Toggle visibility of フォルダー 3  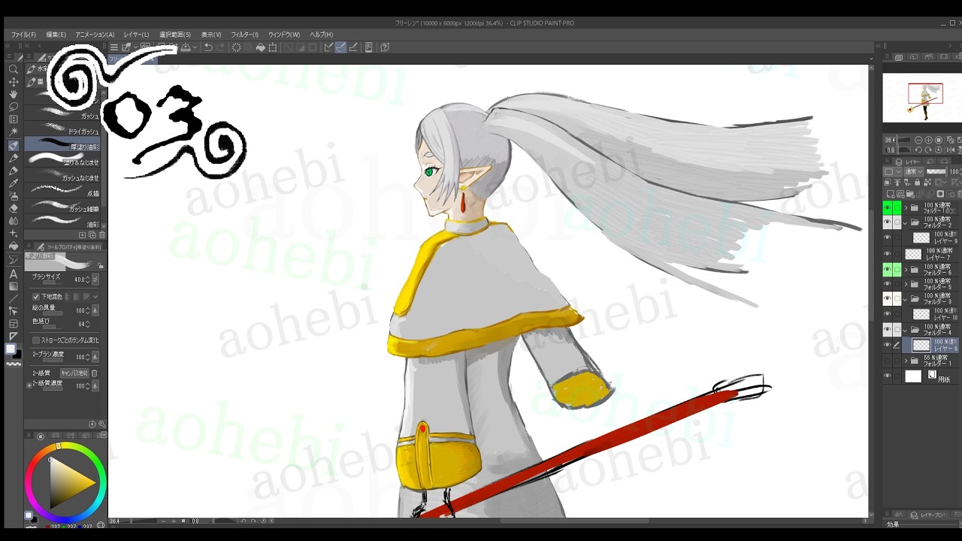[887, 299]
